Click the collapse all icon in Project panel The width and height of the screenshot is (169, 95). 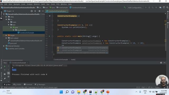click(x=35, y=11)
